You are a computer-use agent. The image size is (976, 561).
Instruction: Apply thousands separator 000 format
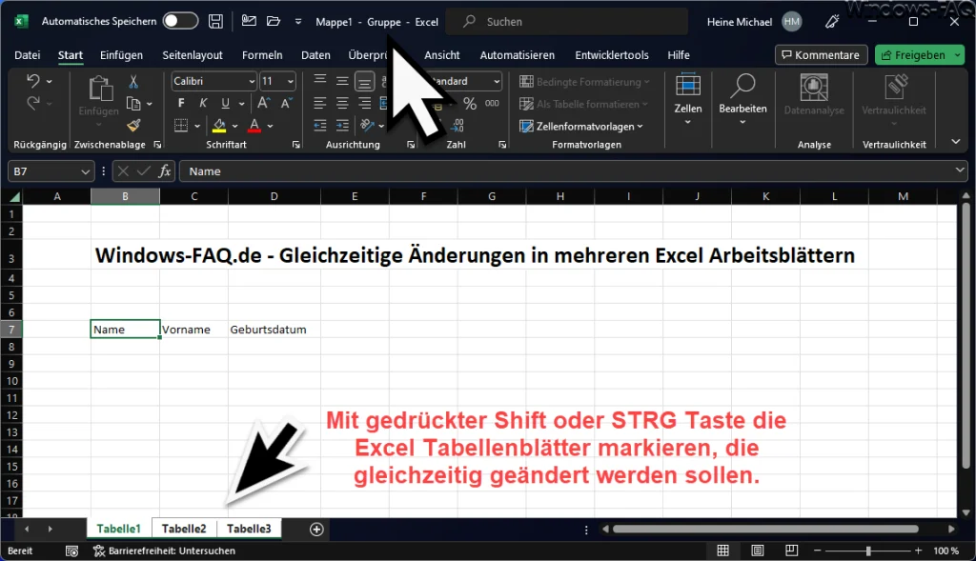[492, 103]
